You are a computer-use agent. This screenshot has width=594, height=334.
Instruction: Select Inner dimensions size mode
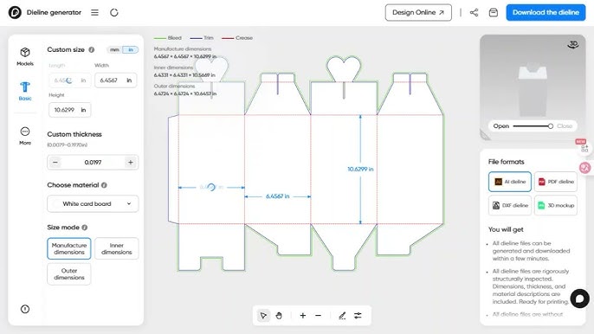tap(116, 248)
